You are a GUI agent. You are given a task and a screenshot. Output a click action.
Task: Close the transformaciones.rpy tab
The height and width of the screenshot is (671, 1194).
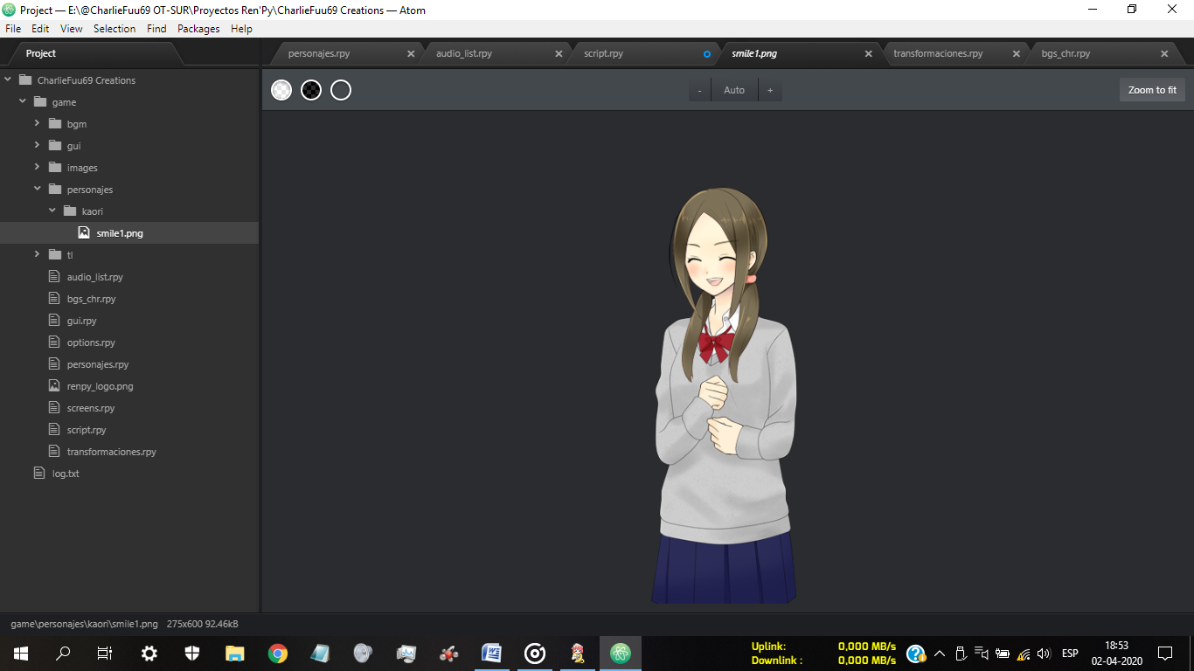(1017, 53)
